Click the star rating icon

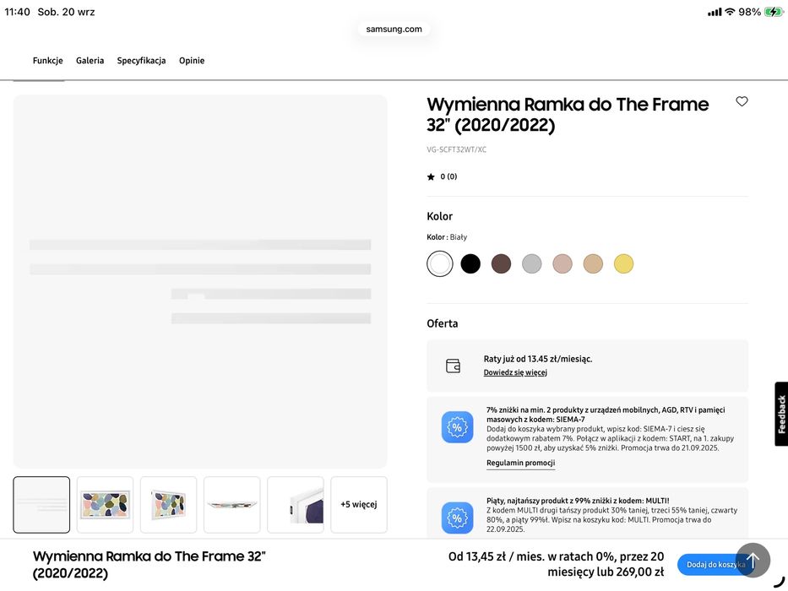pyautogui.click(x=431, y=176)
